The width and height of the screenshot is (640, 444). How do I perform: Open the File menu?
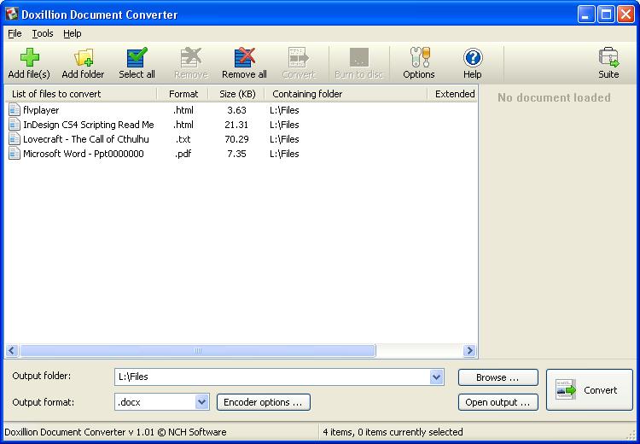click(15, 33)
